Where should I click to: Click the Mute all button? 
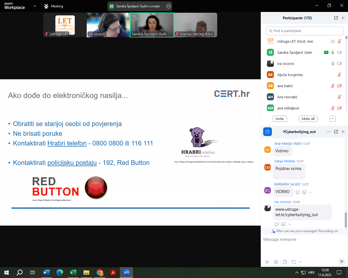click(308, 119)
